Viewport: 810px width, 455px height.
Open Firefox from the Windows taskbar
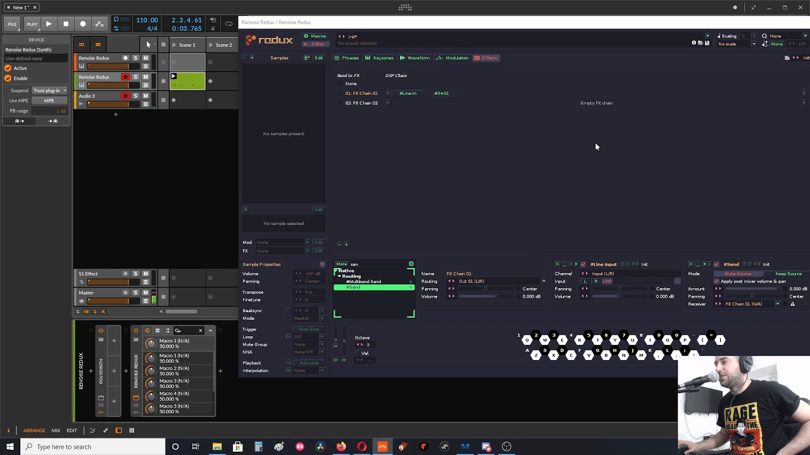tap(341, 447)
